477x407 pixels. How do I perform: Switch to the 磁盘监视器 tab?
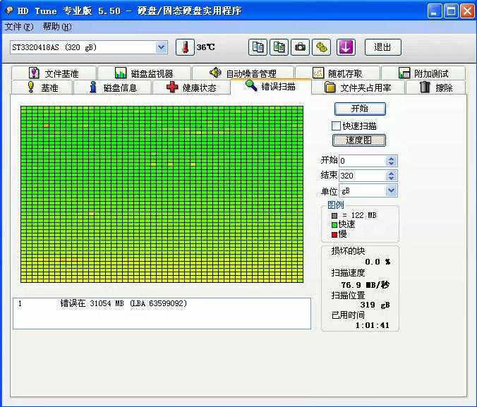[x=144, y=73]
